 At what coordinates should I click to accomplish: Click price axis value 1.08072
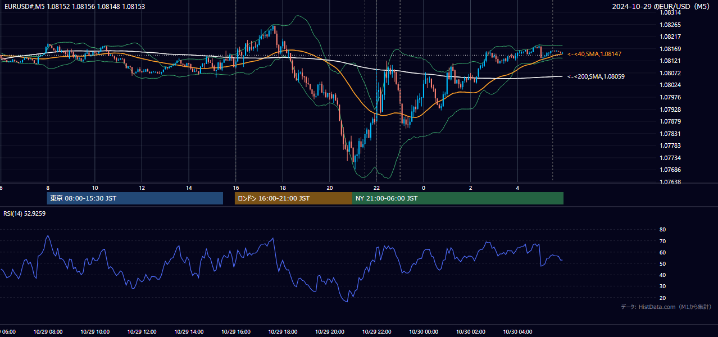click(670, 73)
